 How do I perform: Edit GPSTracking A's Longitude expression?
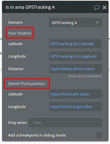click(x=75, y=56)
